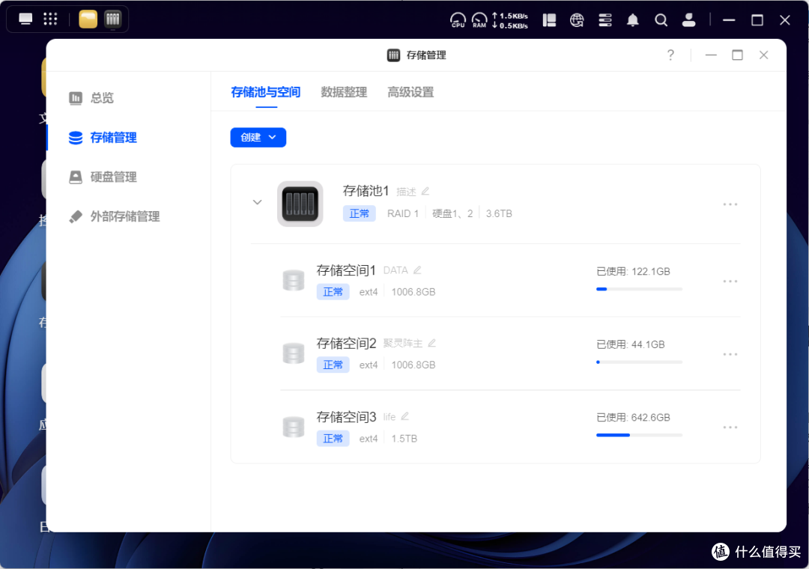Open the sidebar panel icon in top bar
The image size is (809, 569).
click(550, 20)
